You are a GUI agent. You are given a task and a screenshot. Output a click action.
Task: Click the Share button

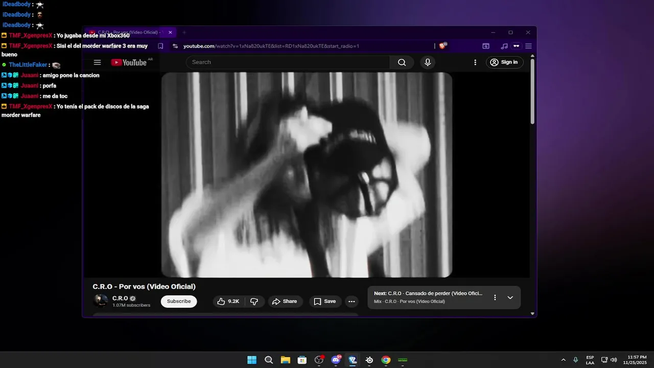pos(285,302)
